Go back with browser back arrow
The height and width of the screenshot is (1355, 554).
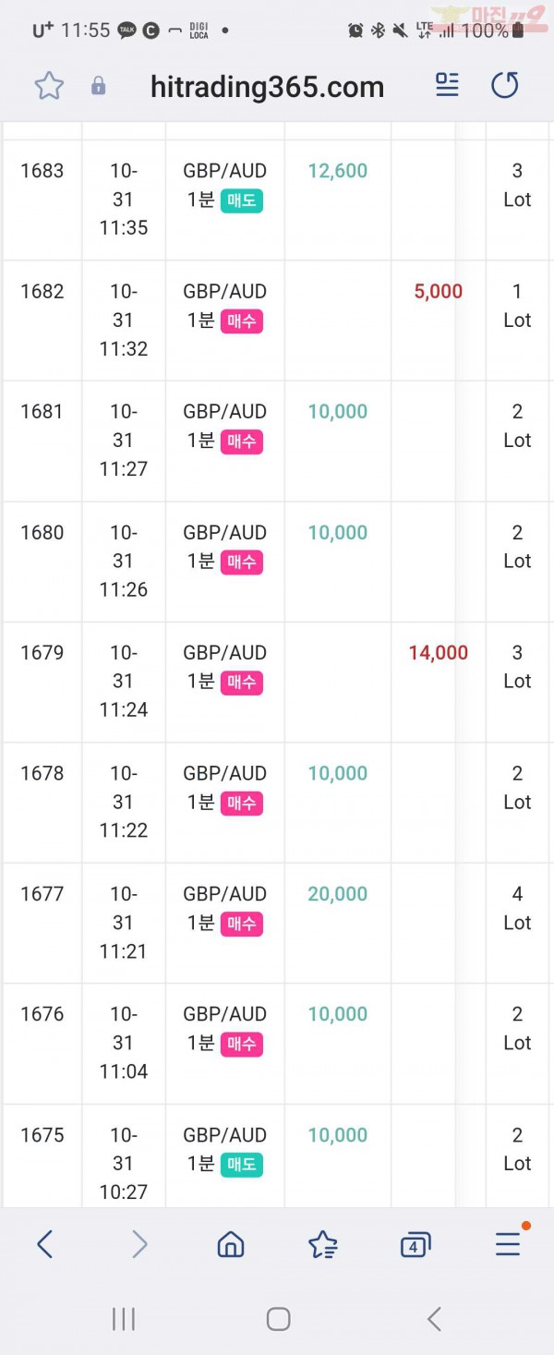[x=44, y=1244]
